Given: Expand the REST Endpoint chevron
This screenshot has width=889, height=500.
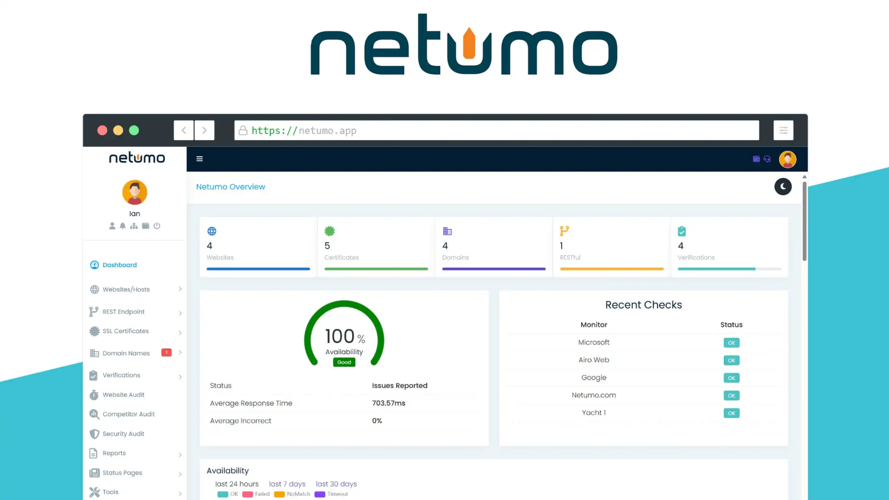Looking at the screenshot, I should tap(180, 313).
